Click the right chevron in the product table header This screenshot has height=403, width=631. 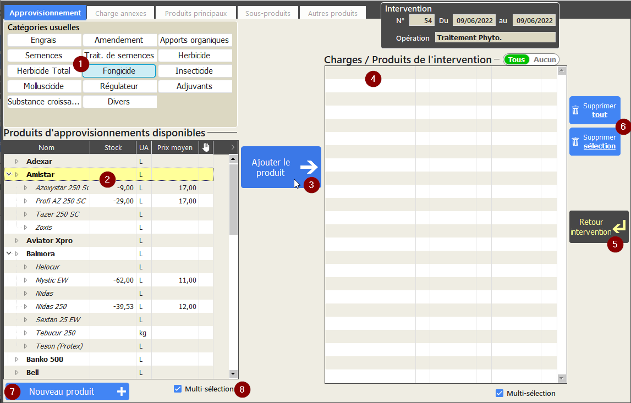[233, 147]
